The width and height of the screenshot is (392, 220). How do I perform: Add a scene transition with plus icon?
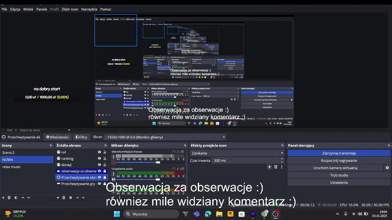269,167
